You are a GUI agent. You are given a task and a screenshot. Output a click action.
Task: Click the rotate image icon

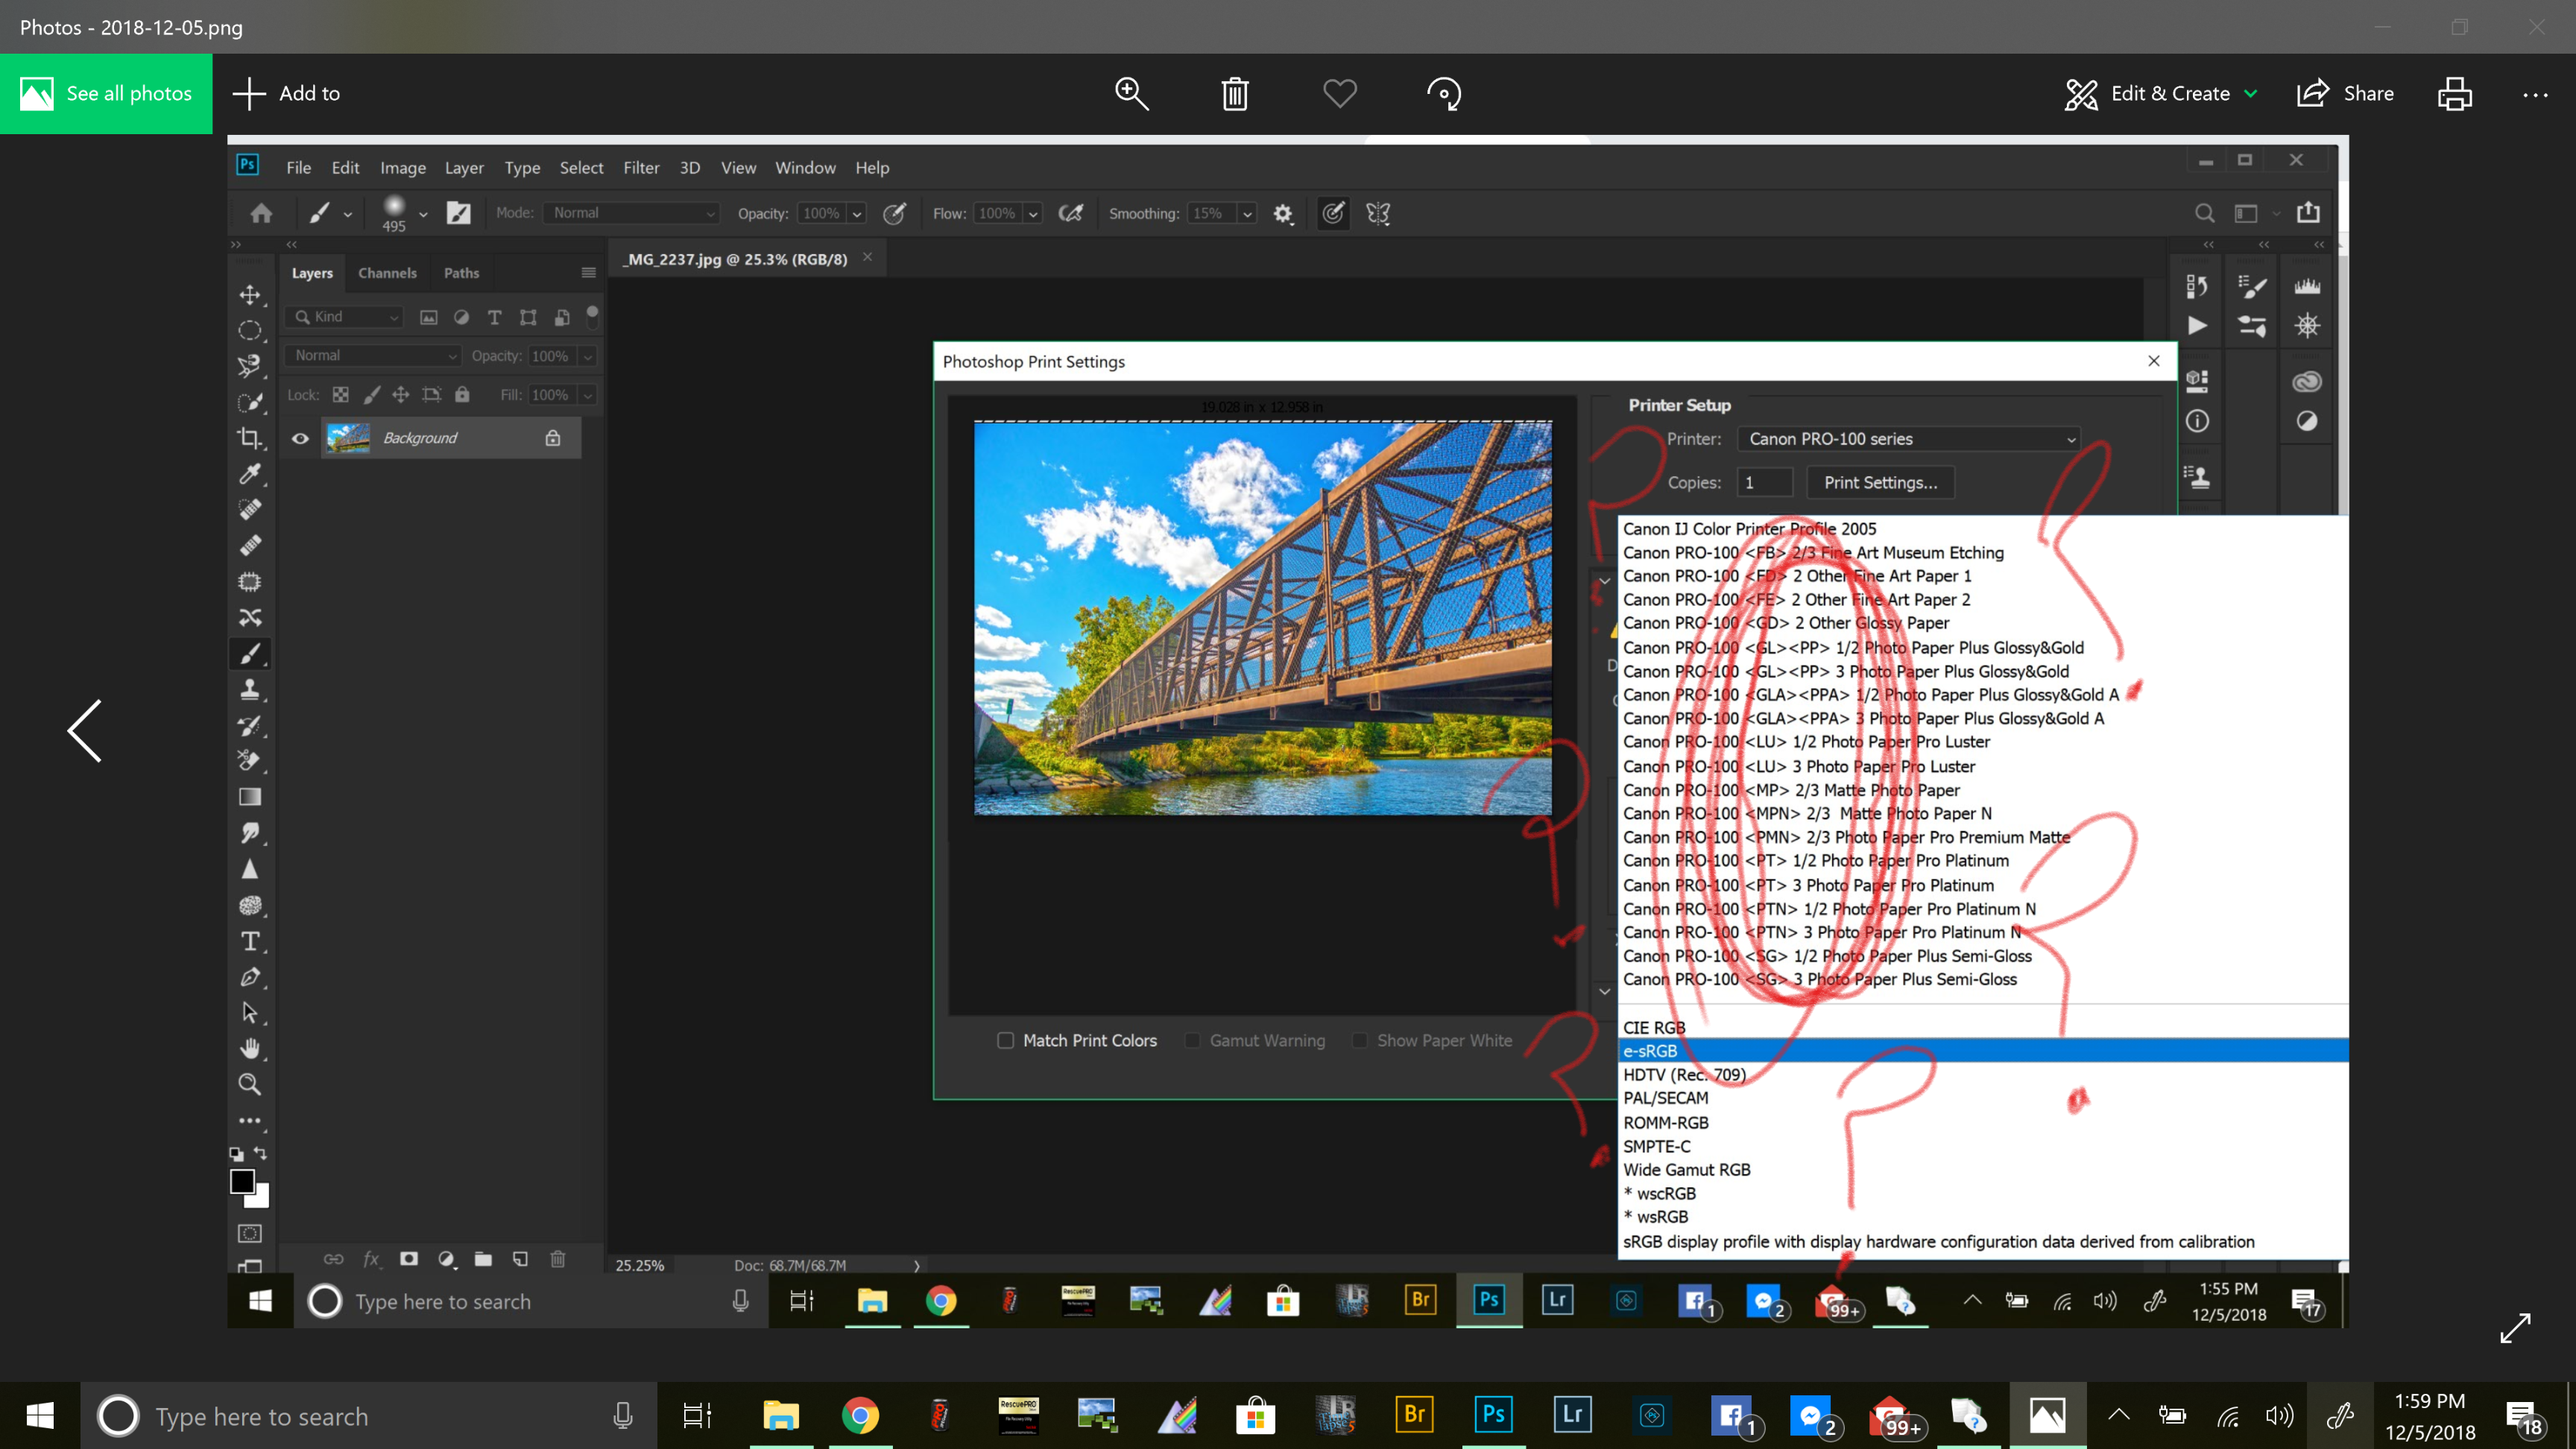(x=1443, y=93)
